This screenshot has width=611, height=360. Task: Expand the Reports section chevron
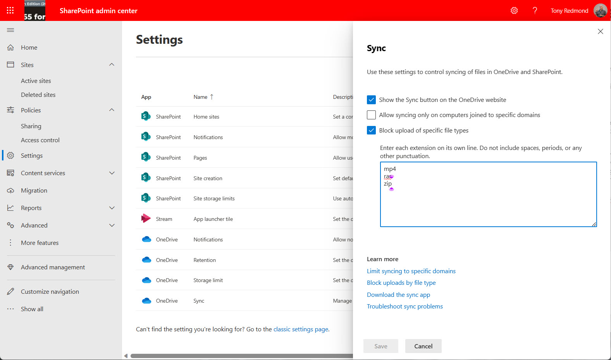(112, 208)
